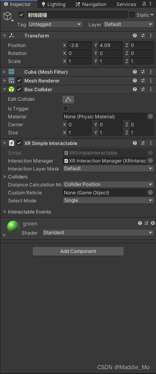Click the green material preview sphere
The height and width of the screenshot is (374, 156).
[x=13, y=227]
